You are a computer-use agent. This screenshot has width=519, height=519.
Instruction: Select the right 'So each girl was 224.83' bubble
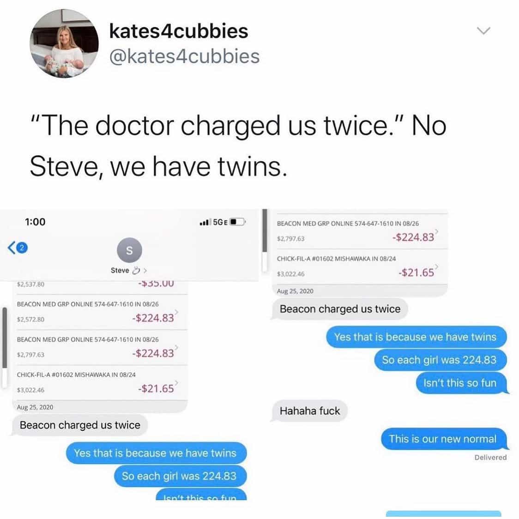(x=440, y=360)
